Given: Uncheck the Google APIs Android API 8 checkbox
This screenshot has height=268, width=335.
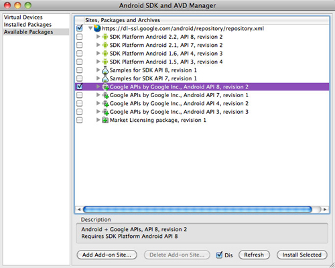Looking at the screenshot, I should click(80, 86).
